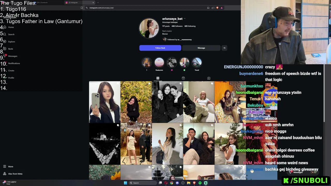Click the weather widget on the taskbar
Screen dimensions: 331x186
pyautogui.click(x=10, y=183)
